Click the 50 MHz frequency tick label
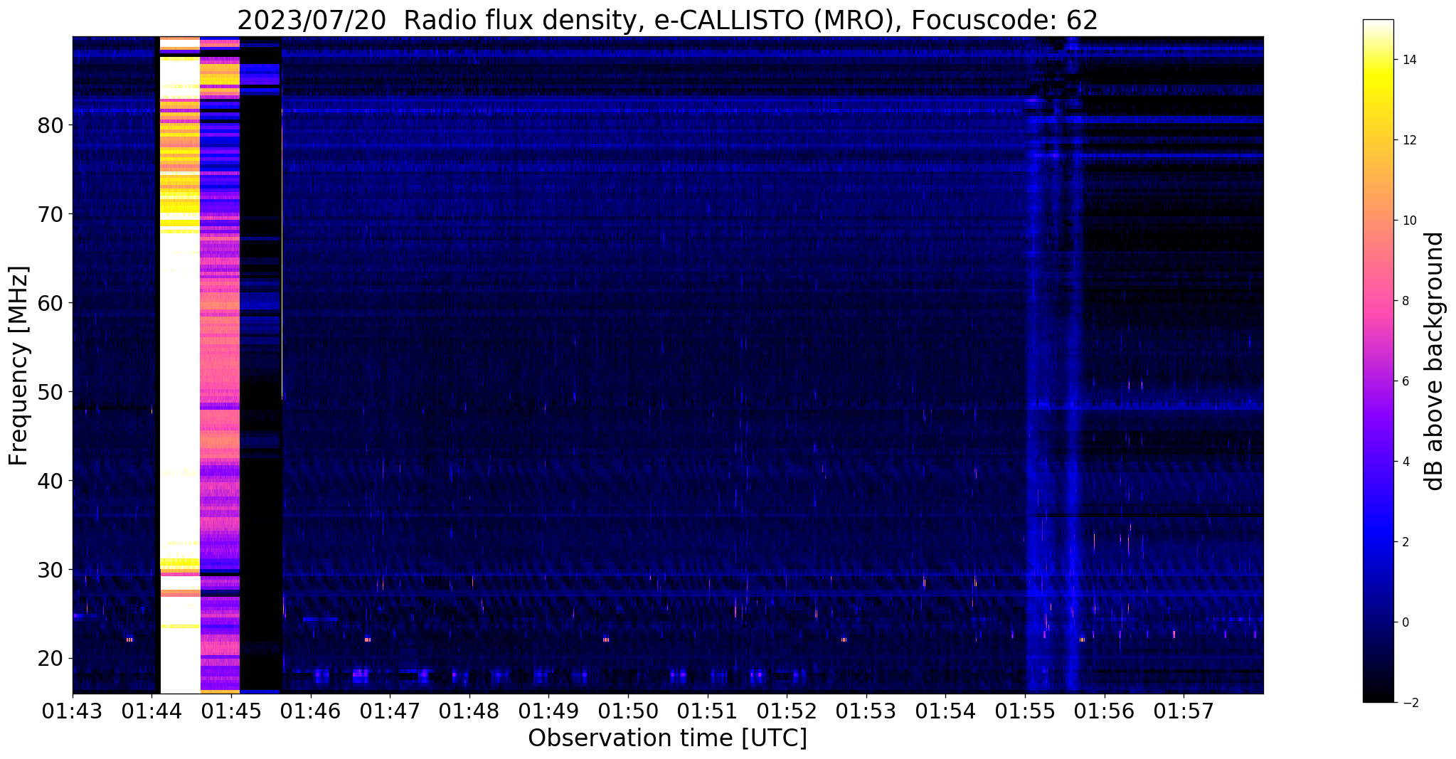Image resolution: width=1456 pixels, height=759 pixels. tap(51, 392)
